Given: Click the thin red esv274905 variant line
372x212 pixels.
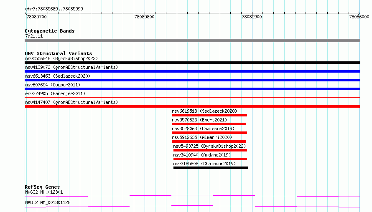Looking at the screenshot, I should pos(192,97).
